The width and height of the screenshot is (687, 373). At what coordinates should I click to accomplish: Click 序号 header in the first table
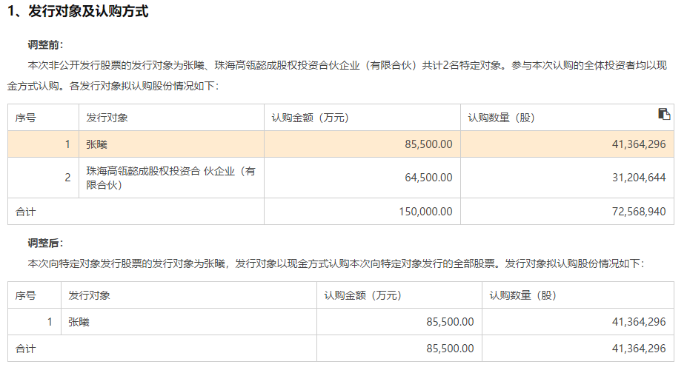pos(26,118)
